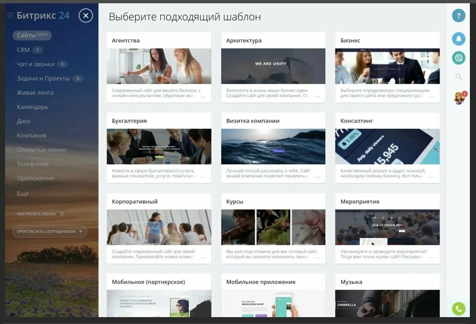The height and width of the screenshot is (324, 476).
Task: Open the three-dot menu on the Консалтинг card
Action: pos(432,177)
